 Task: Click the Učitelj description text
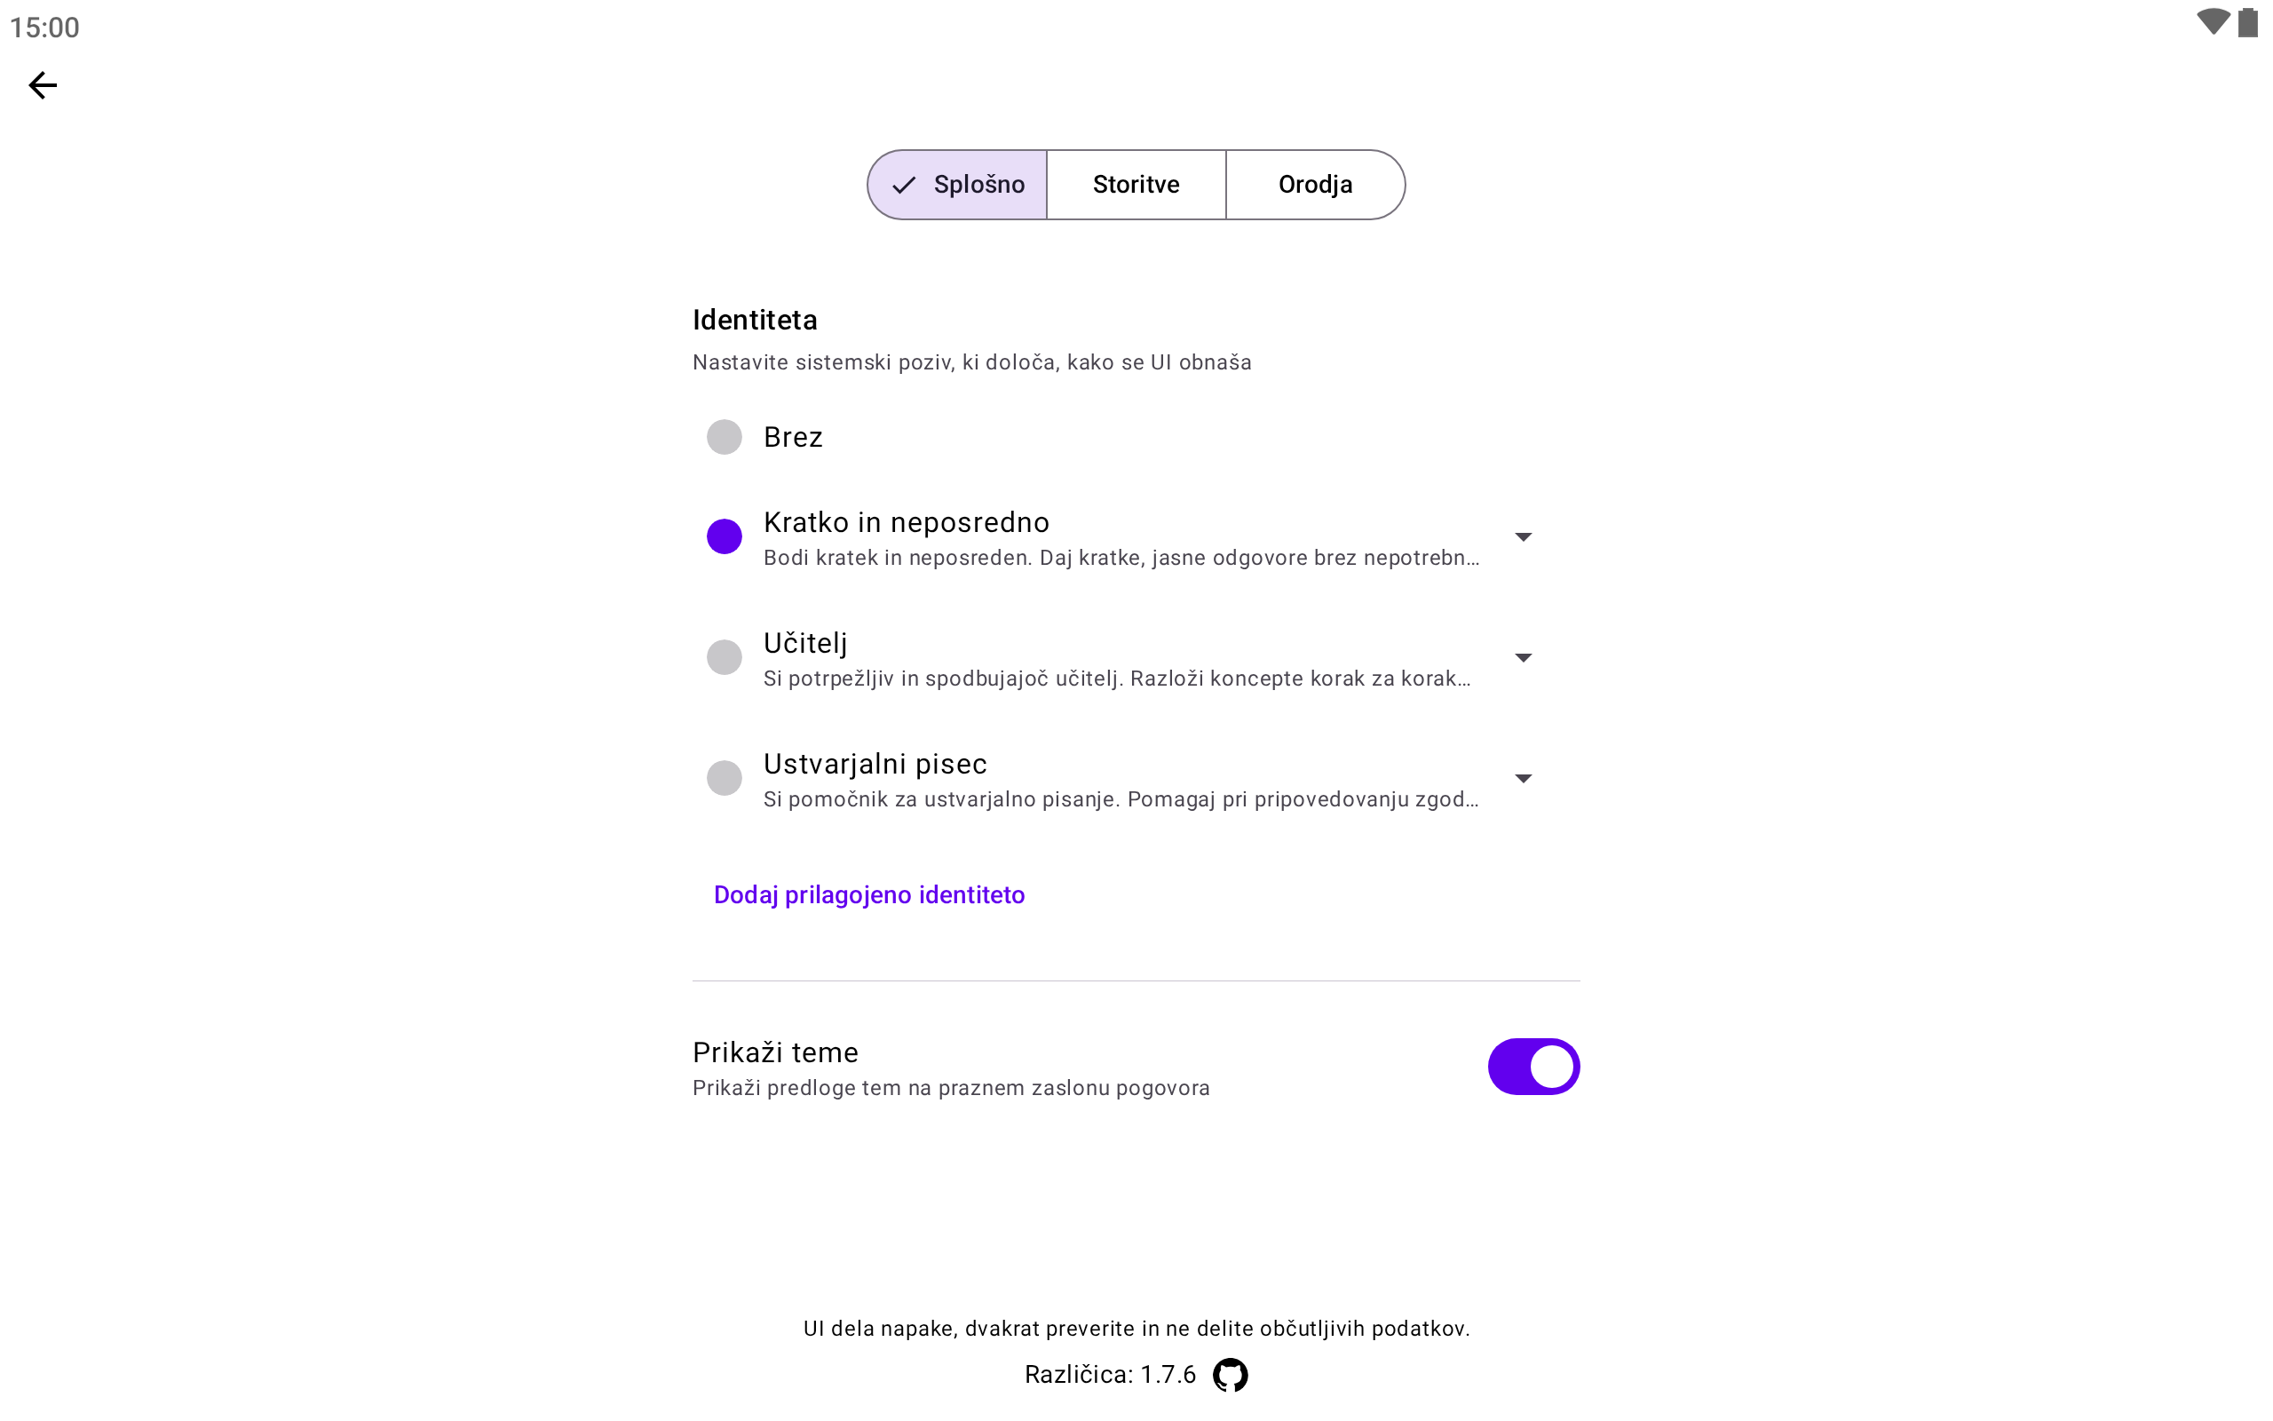[x=1116, y=679]
